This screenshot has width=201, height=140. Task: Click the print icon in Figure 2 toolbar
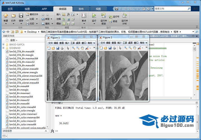pos(114,48)
